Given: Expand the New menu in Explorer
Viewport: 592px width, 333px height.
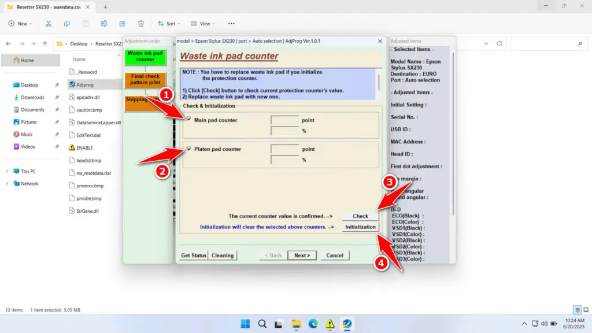Looking at the screenshot, I should click(20, 23).
